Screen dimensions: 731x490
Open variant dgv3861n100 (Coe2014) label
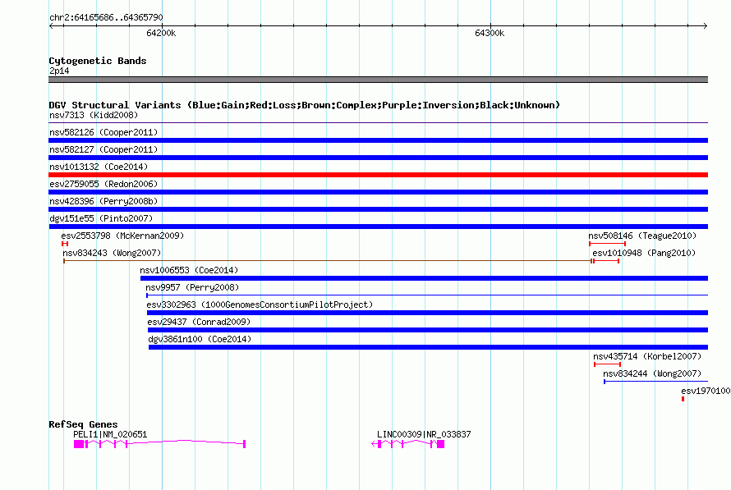tap(200, 339)
